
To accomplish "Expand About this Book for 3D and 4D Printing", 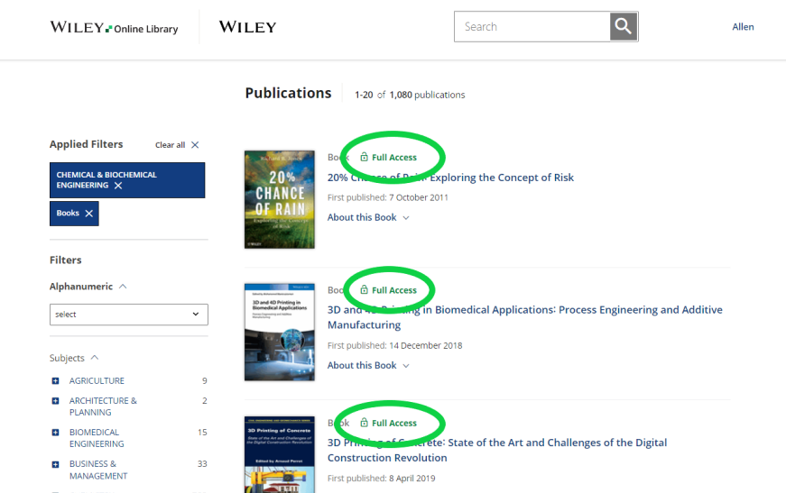I will (368, 365).
